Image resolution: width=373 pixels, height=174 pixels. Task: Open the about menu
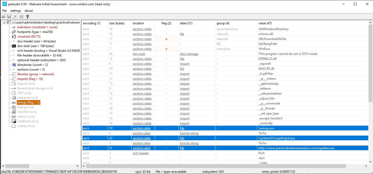point(29,11)
